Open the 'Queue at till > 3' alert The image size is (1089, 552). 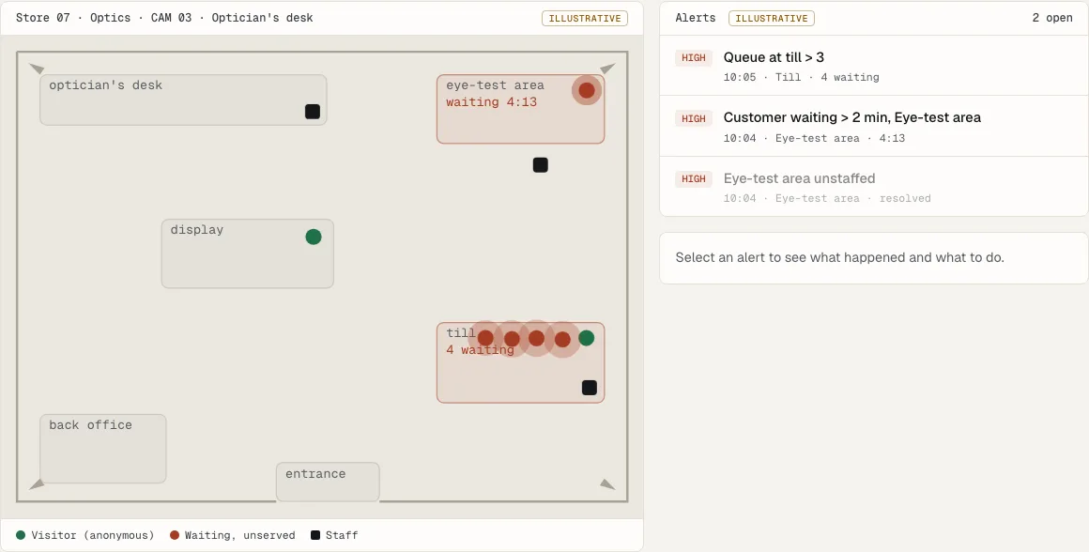pos(874,66)
